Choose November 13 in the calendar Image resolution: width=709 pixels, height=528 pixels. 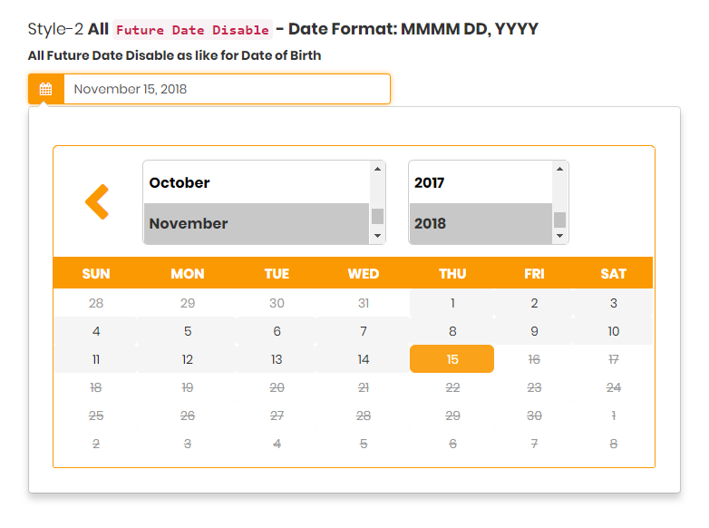click(x=277, y=359)
